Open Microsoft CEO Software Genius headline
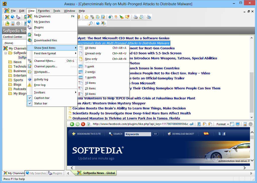Viewport: 257px width, 183px height. [123, 38]
